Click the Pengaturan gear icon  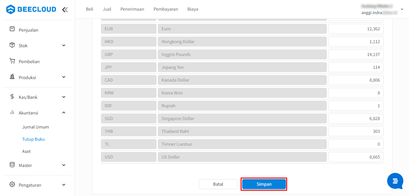12,184
